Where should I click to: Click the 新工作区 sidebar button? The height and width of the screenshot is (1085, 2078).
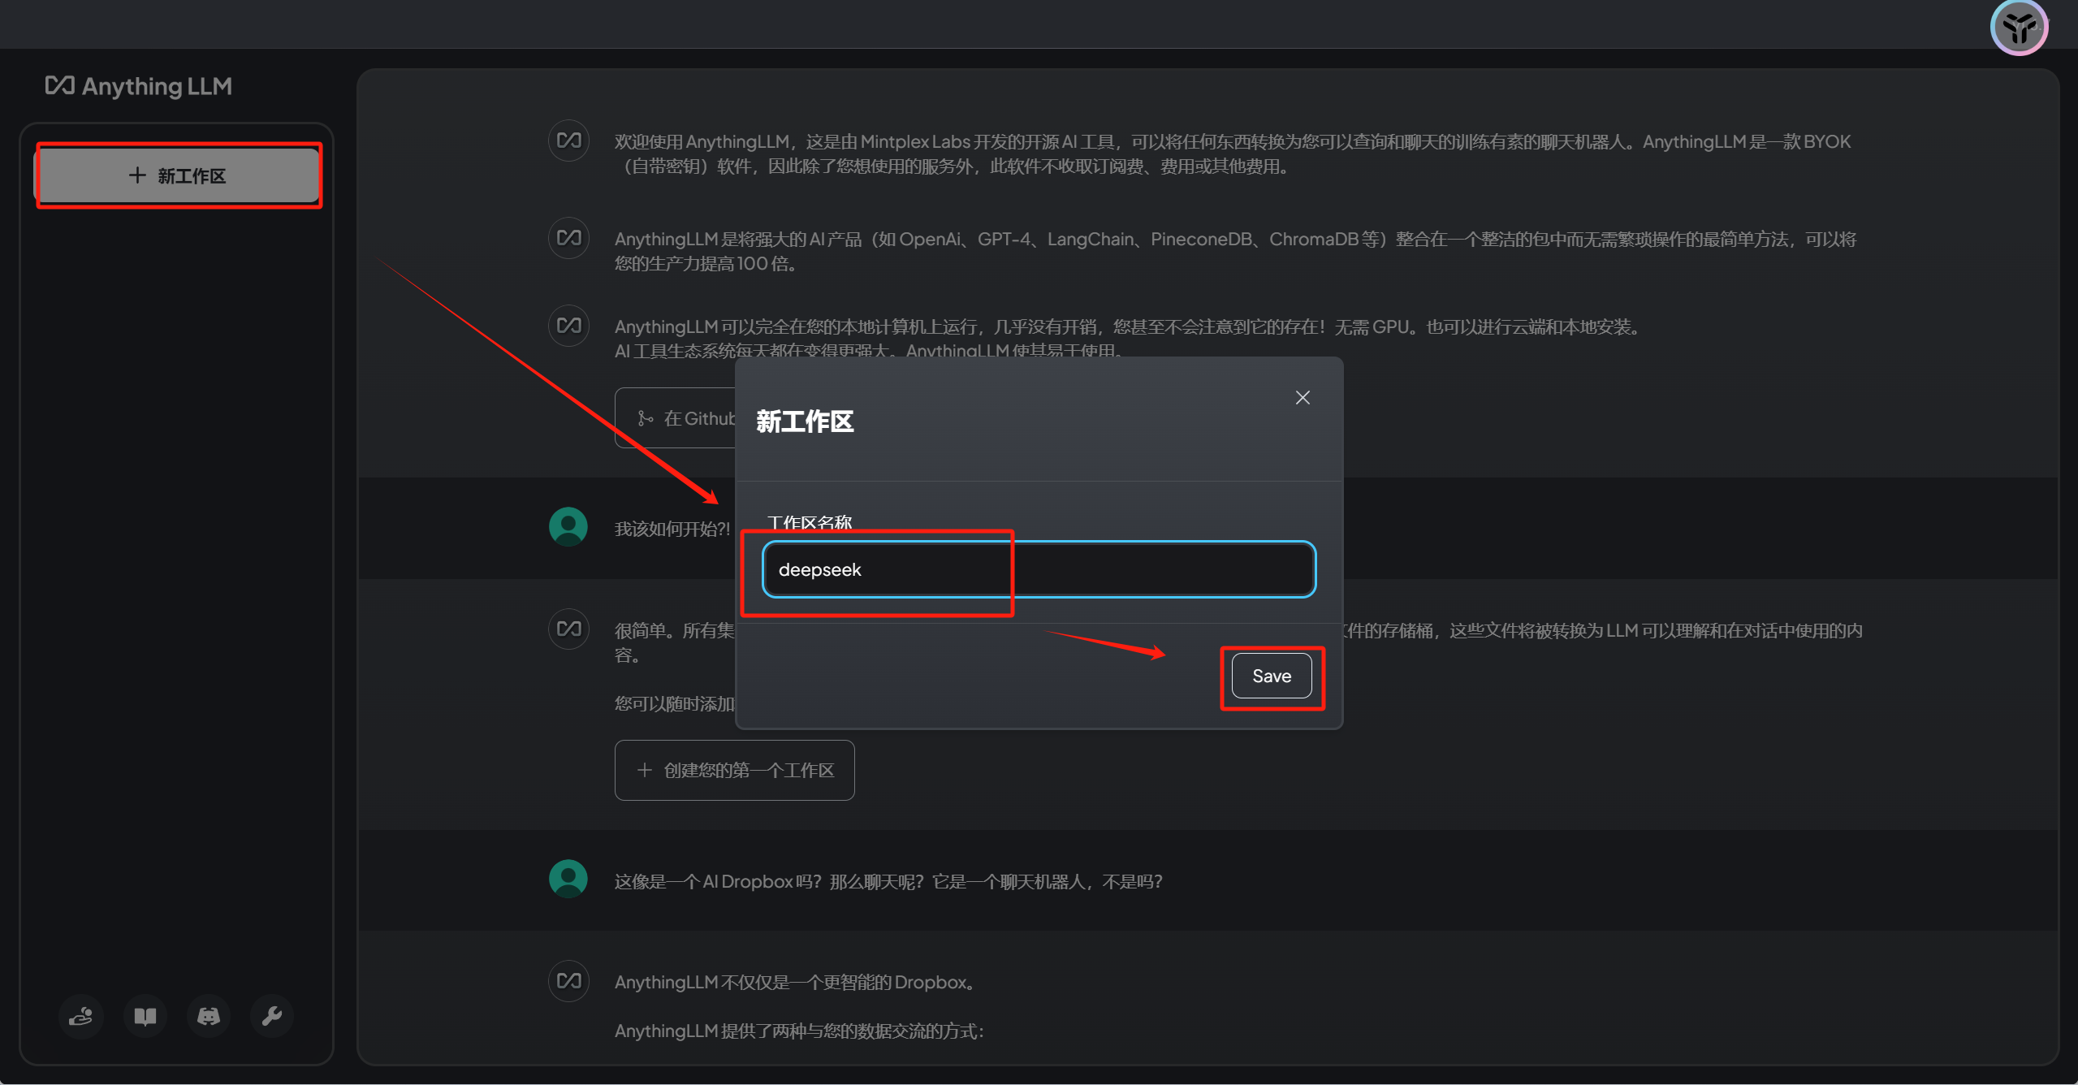click(x=179, y=175)
